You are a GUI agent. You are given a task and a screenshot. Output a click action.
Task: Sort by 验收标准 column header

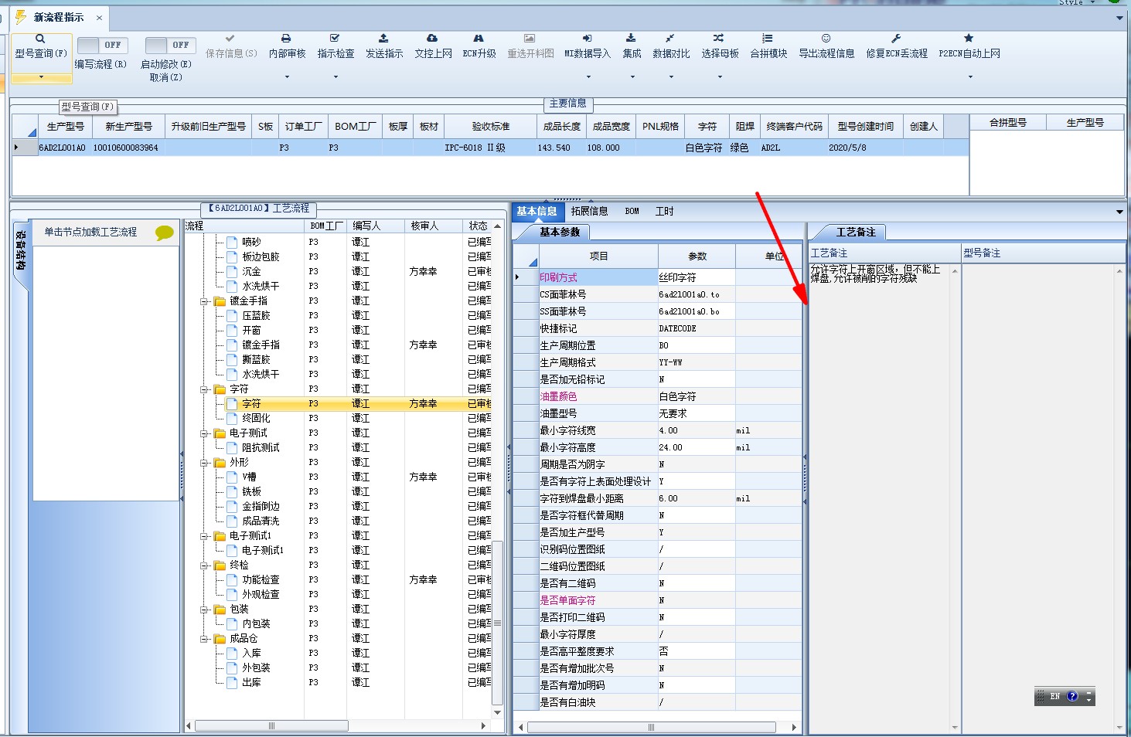pos(491,126)
